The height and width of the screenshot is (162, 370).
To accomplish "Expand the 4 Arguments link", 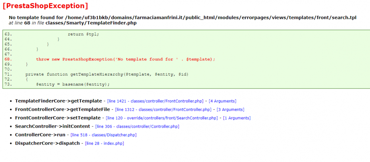I will [222, 101].
